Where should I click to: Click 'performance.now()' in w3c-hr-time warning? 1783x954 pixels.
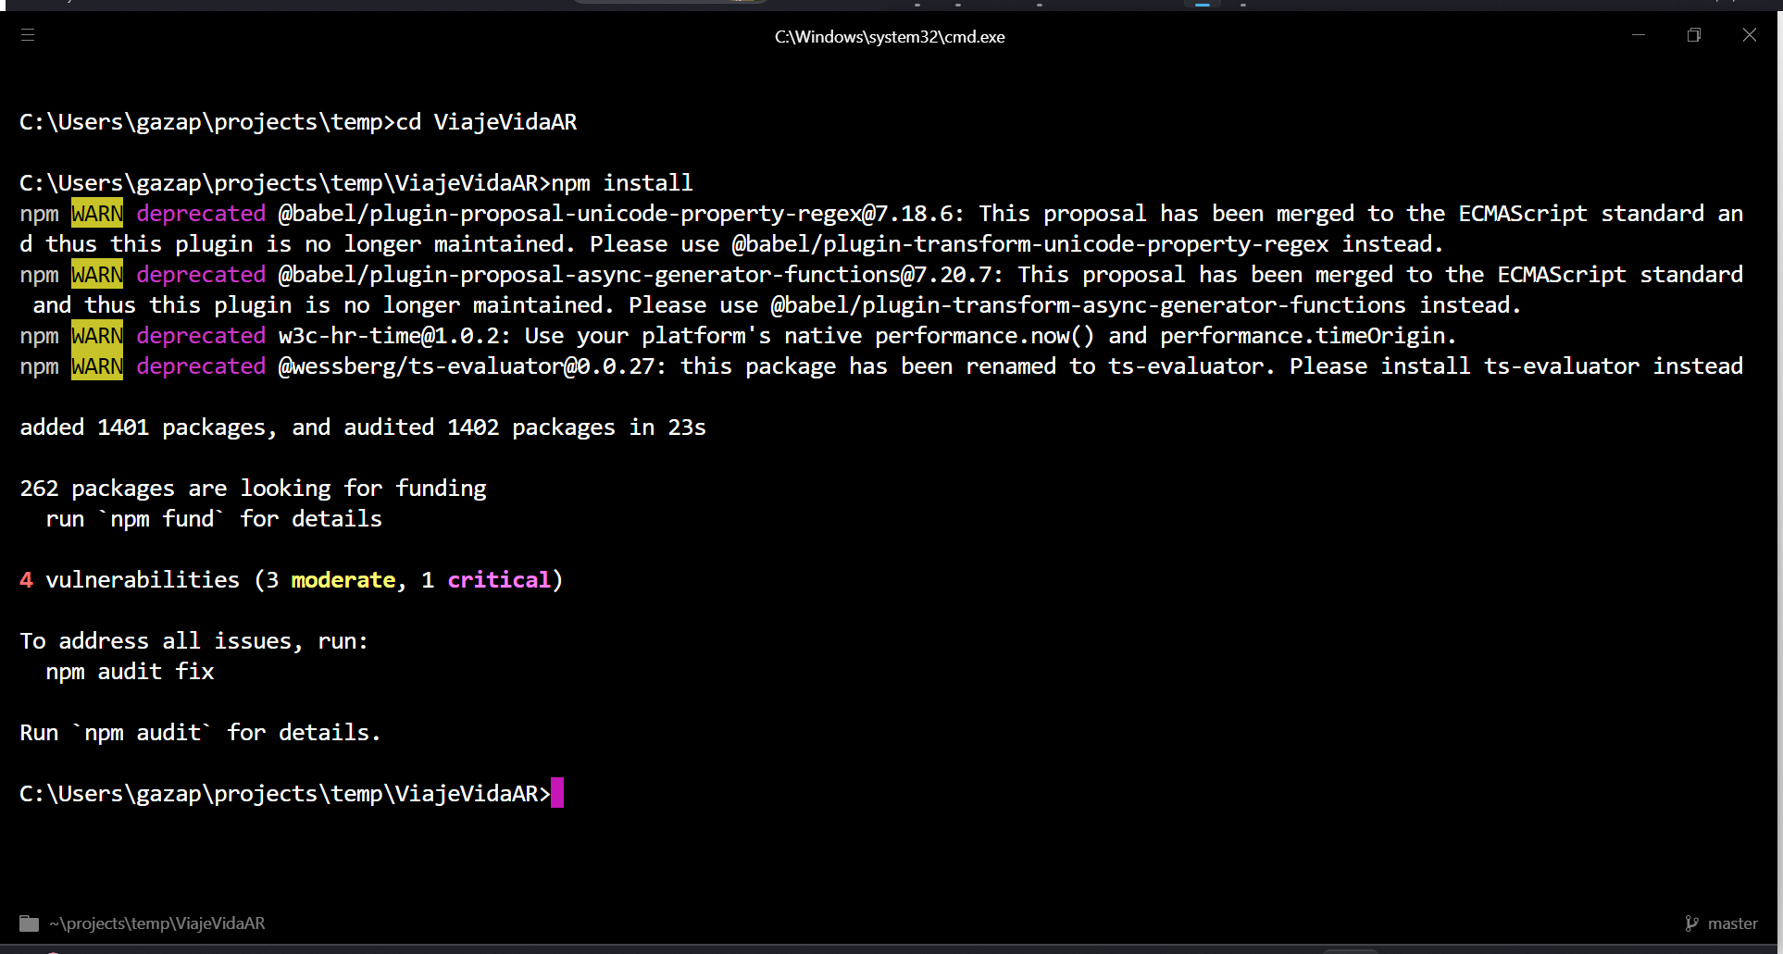985,336
